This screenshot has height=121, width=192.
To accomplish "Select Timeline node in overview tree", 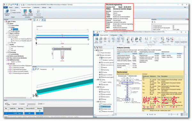I will tap(12, 44).
